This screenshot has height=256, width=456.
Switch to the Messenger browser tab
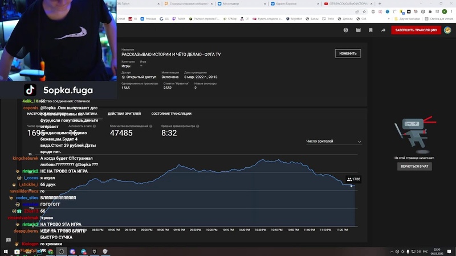[241, 4]
